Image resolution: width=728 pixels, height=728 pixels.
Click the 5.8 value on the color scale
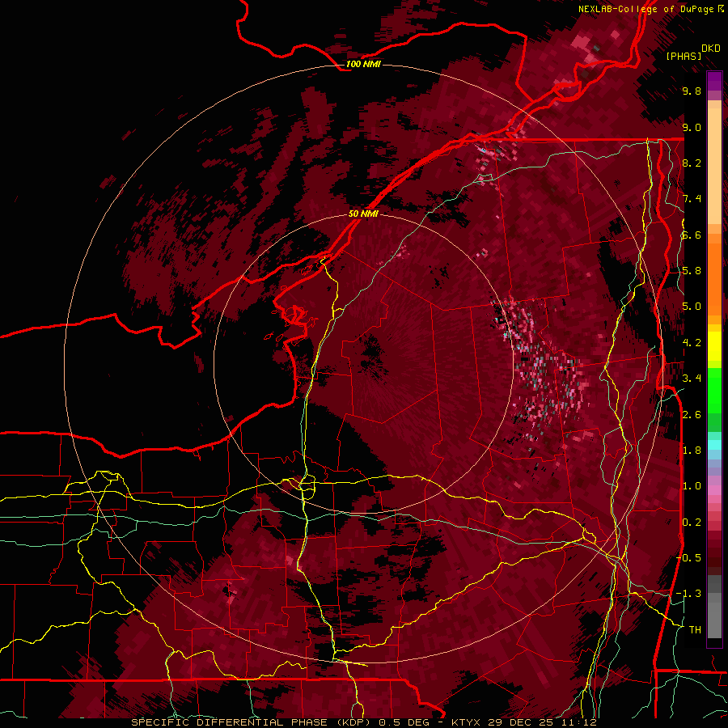click(x=692, y=271)
